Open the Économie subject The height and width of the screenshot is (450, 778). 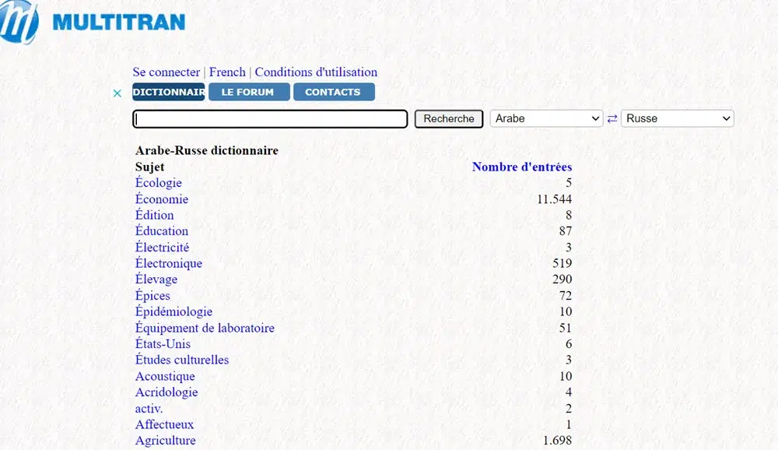(162, 199)
